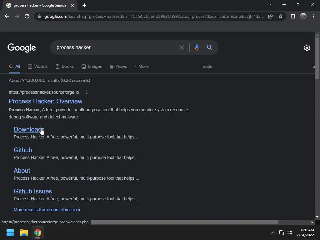Viewport: 320px width, 240px height.
Task: Open the tab search chevron in title bar
Action: click(x=270, y=4)
